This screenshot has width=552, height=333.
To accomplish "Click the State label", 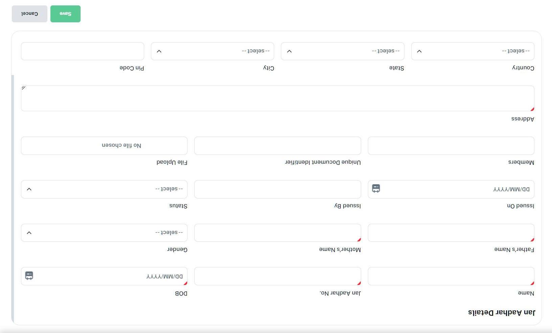I will (x=397, y=68).
